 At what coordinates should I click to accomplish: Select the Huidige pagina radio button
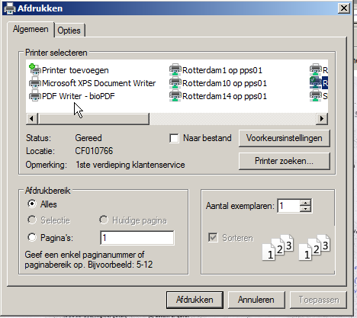tap(104, 220)
